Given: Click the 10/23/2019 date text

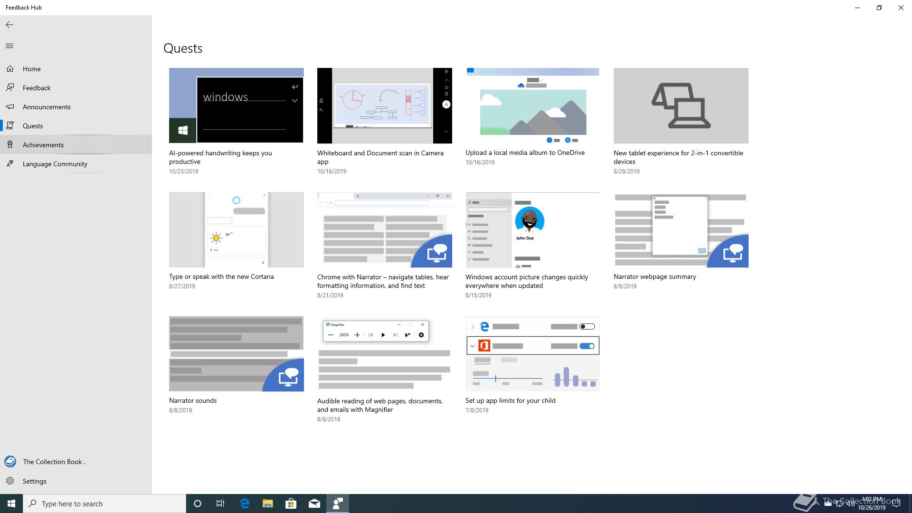Looking at the screenshot, I should [183, 171].
